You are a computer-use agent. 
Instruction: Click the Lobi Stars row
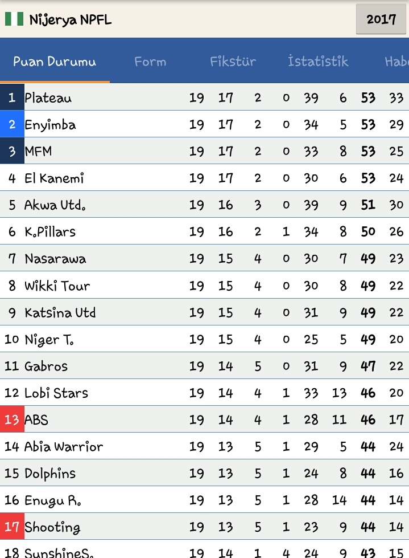coord(205,393)
